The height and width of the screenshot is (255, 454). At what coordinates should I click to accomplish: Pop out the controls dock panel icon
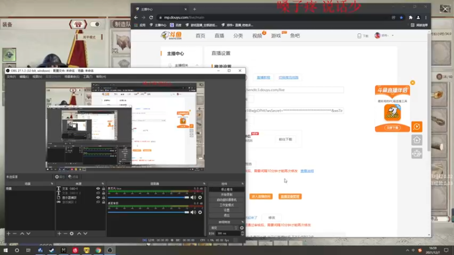(243, 184)
